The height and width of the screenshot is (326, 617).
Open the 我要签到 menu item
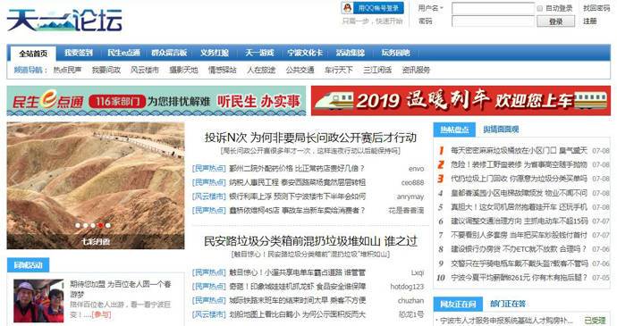[x=79, y=53]
